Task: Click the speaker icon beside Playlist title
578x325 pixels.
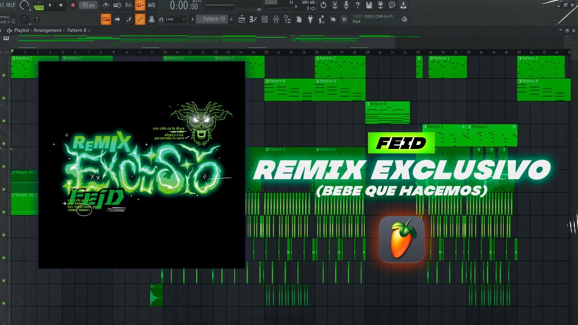Action: click(x=9, y=30)
